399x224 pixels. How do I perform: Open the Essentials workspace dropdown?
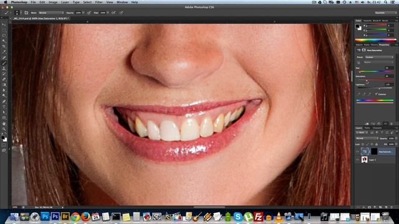click(x=385, y=12)
